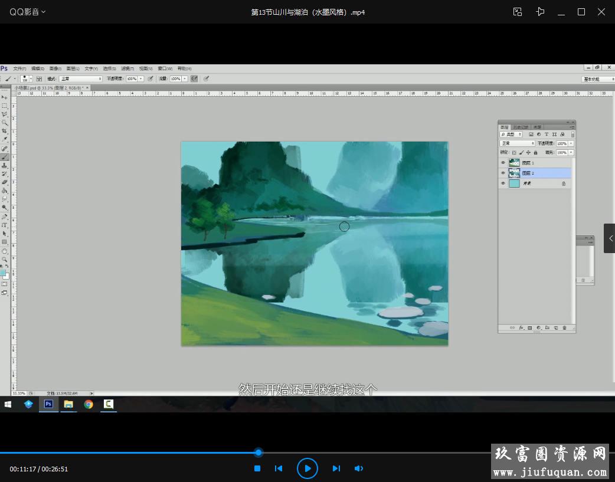This screenshot has height=482, width=615.
Task: Select the History Brush tool
Action: pos(4,173)
